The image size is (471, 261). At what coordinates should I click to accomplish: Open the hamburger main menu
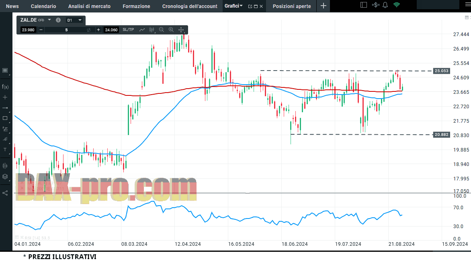tap(468, 5)
